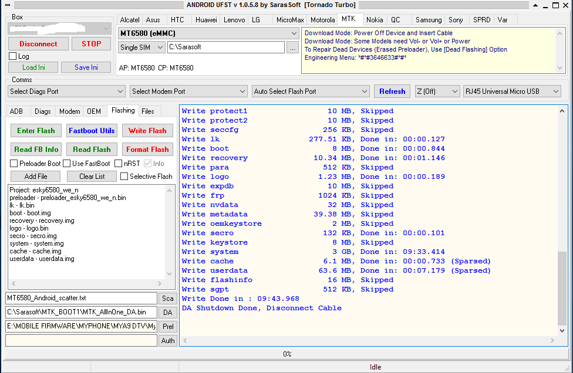Click the Add File button
573x373 pixels.
[x=35, y=177]
